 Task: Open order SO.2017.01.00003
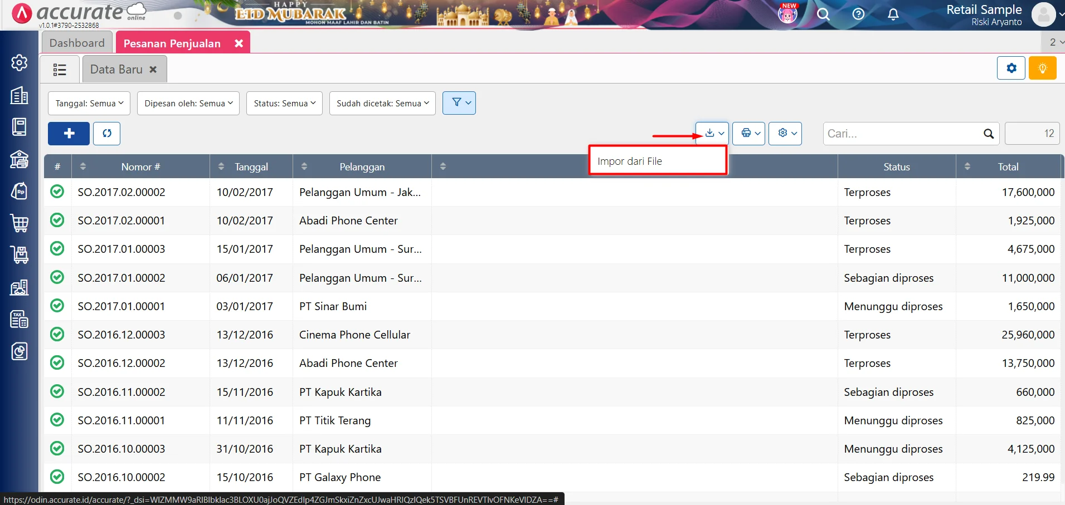pos(121,249)
